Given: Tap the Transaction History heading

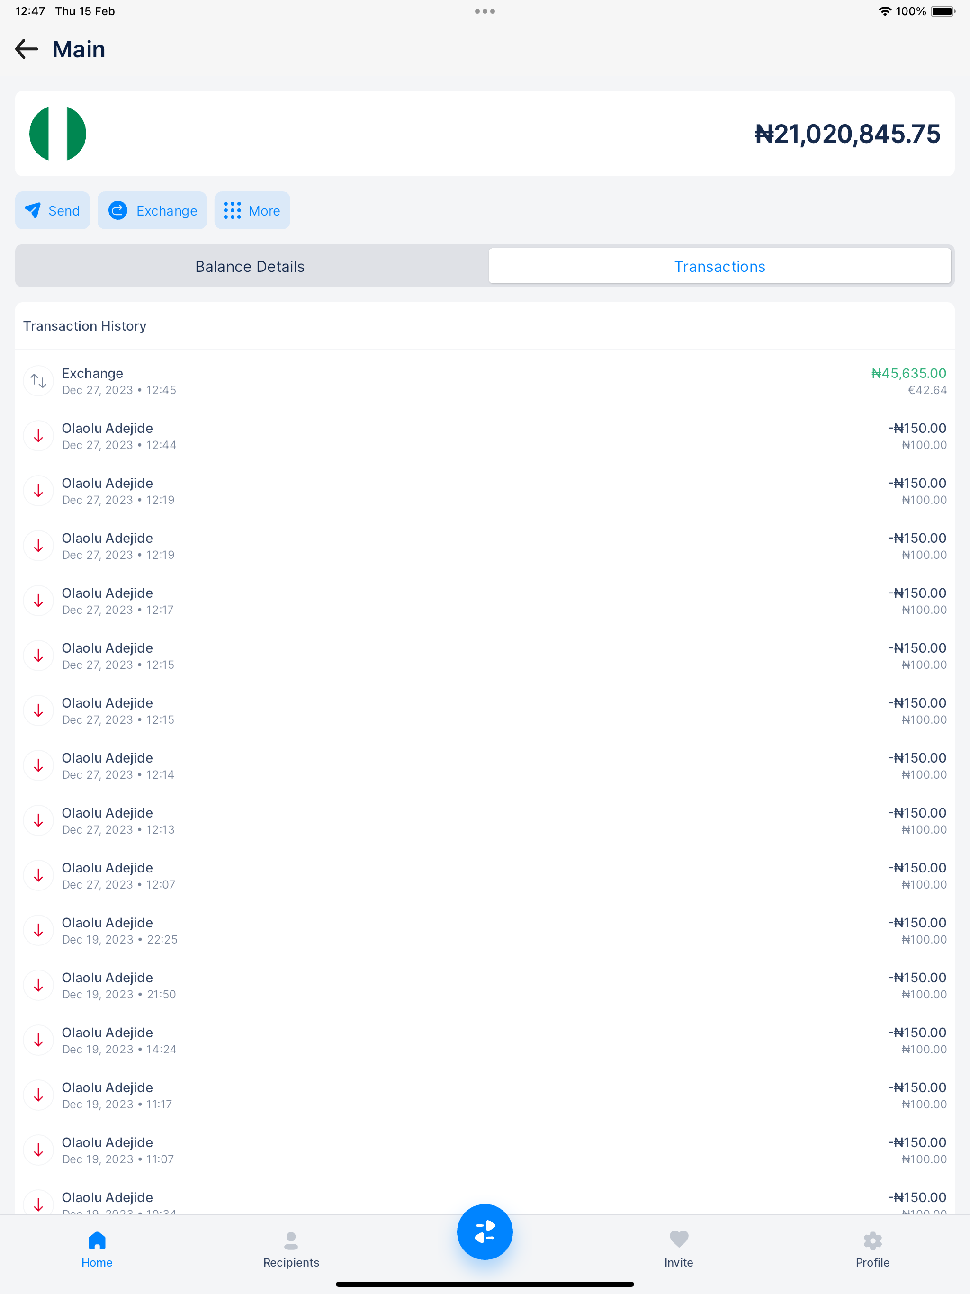Looking at the screenshot, I should (85, 326).
